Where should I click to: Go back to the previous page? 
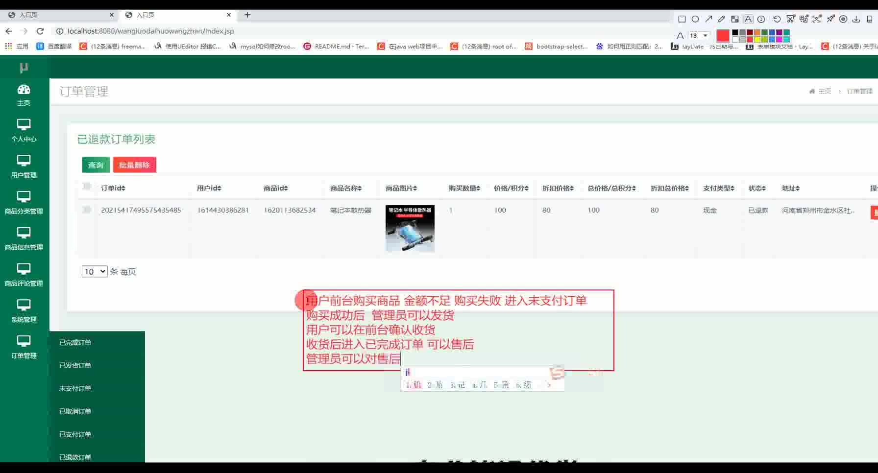pos(9,31)
